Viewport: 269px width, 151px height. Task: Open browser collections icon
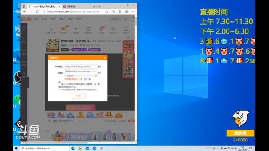(120, 12)
